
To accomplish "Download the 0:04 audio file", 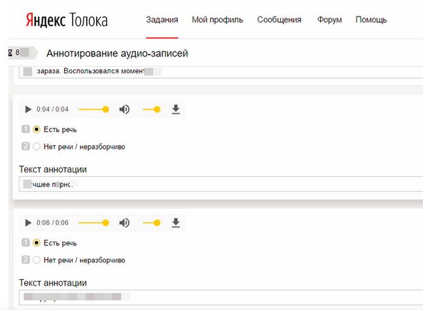I will point(176,110).
